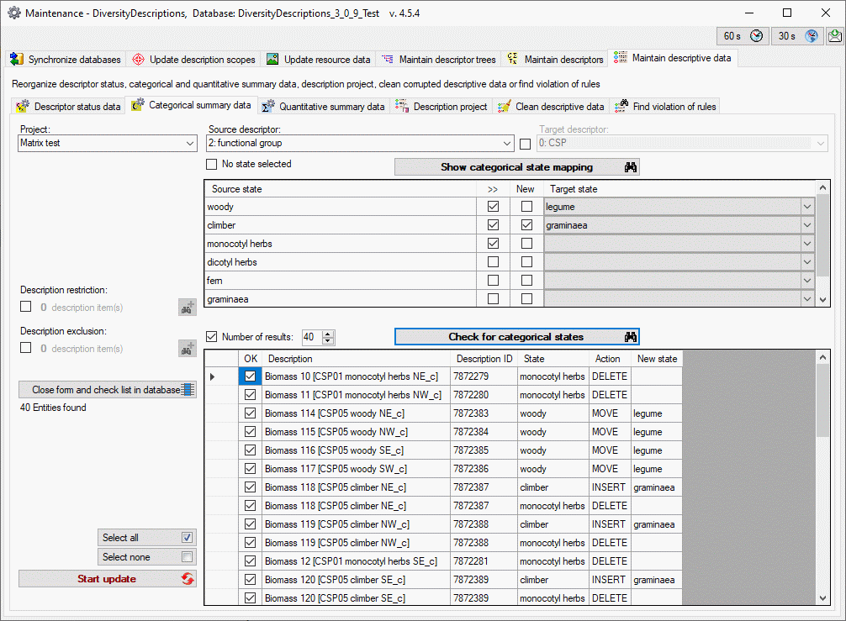Click the Select none button
The width and height of the screenshot is (846, 621).
147,557
